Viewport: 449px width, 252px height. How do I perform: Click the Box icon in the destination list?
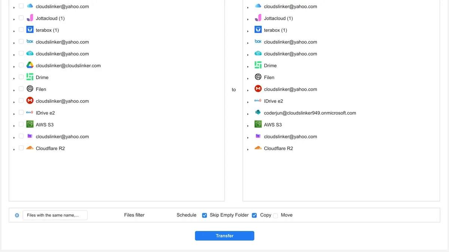point(258,41)
